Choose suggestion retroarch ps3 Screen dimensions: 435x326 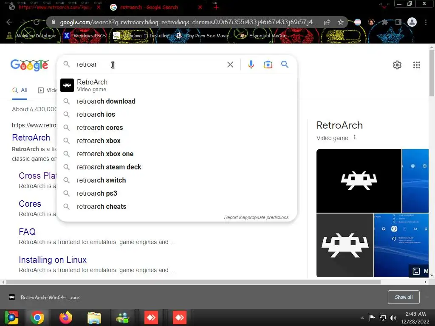tap(177, 193)
